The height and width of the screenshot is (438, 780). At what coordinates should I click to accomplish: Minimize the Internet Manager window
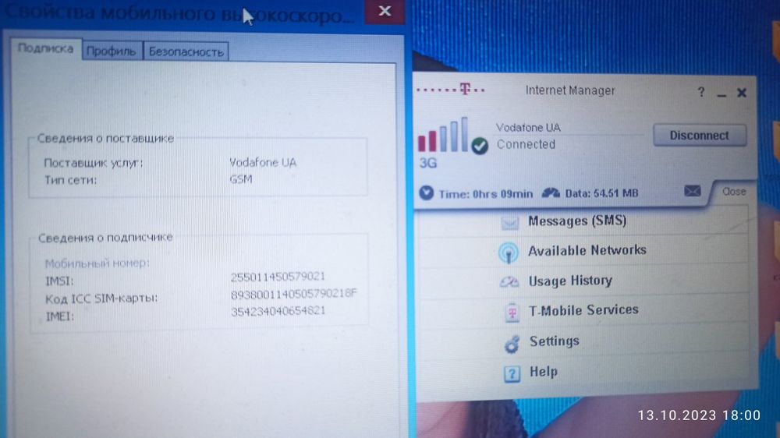coord(721,94)
